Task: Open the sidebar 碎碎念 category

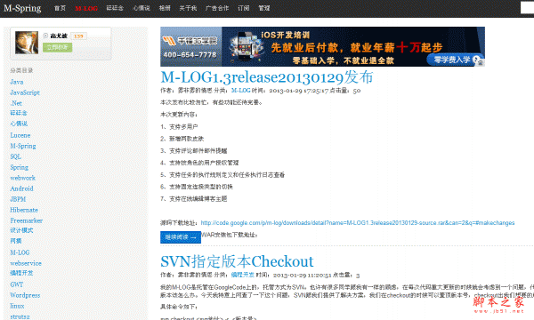Action: 19,113
